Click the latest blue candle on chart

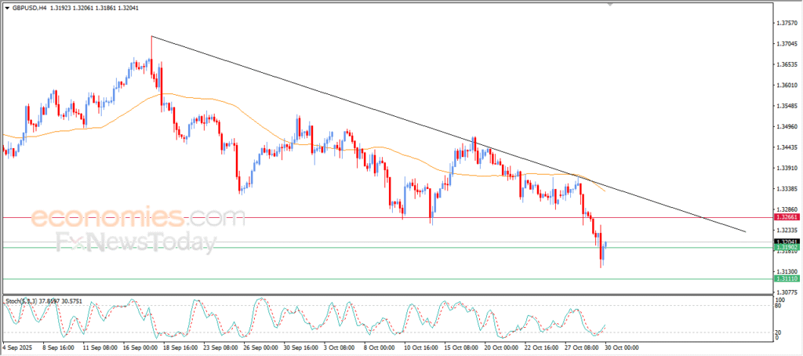point(605,249)
